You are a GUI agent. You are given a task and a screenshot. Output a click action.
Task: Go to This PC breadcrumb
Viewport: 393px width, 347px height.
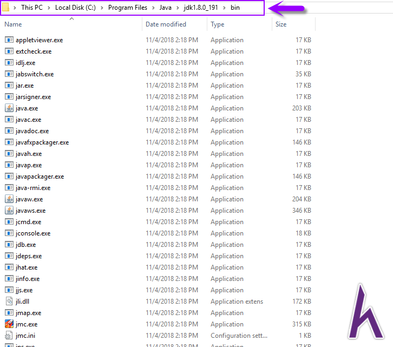click(32, 8)
